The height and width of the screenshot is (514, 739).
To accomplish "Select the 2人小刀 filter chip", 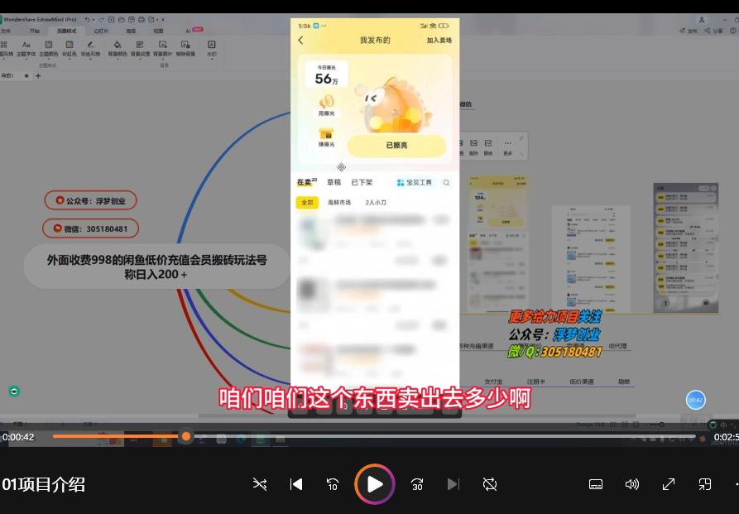I will (x=376, y=202).
